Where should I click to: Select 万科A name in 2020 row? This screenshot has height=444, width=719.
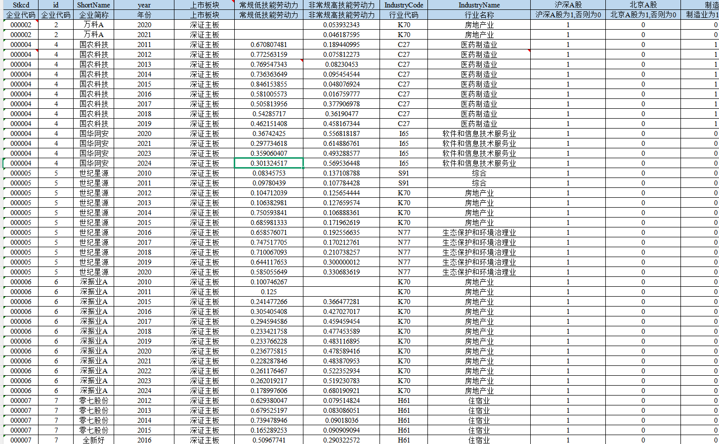[93, 25]
